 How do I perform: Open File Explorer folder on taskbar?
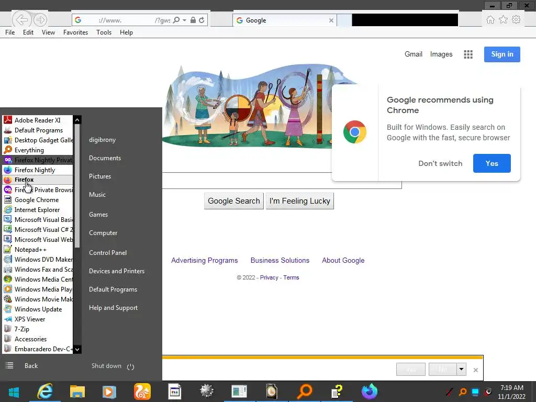(x=77, y=392)
